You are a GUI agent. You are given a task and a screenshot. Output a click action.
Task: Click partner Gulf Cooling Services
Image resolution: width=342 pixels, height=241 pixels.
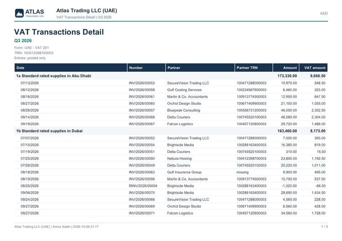[184, 90]
